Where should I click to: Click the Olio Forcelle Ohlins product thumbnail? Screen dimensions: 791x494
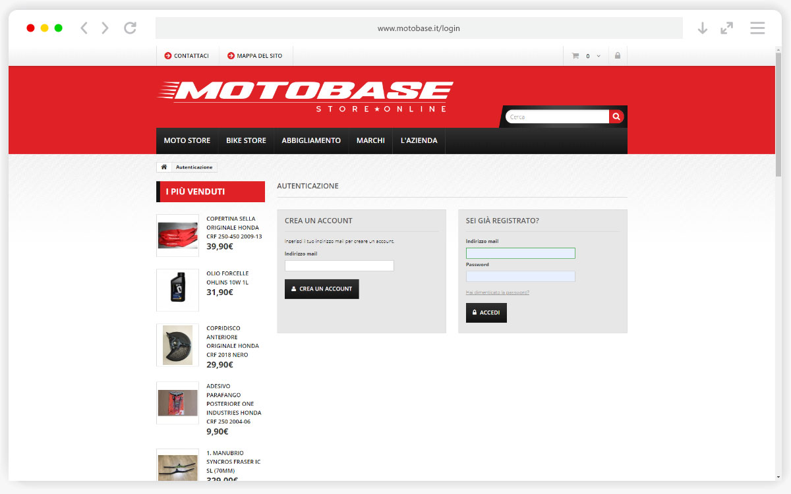pyautogui.click(x=177, y=290)
